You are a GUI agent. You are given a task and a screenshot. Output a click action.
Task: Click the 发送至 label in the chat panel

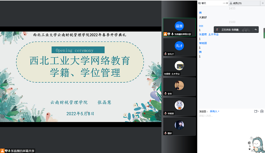pyautogui.click(x=203, y=111)
